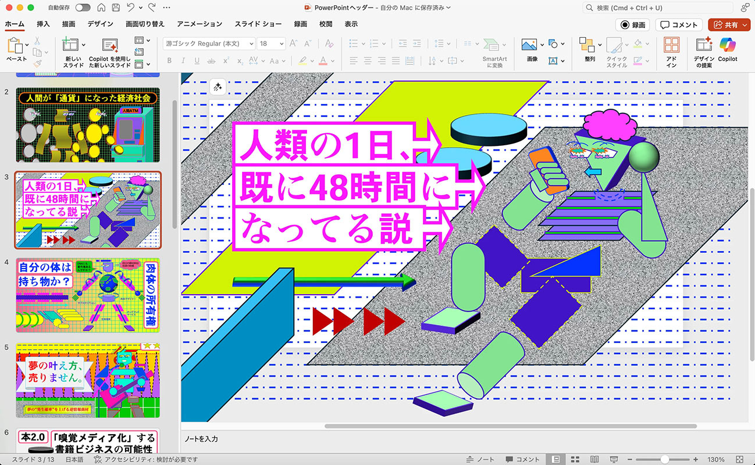755x465 pixels.
Task: Click the New Slide (新しいスライド) icon
Action: (x=70, y=45)
